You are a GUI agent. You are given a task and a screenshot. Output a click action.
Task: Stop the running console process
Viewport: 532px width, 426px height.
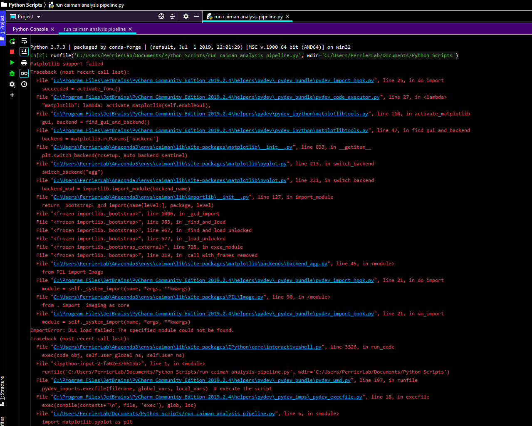(x=12, y=52)
